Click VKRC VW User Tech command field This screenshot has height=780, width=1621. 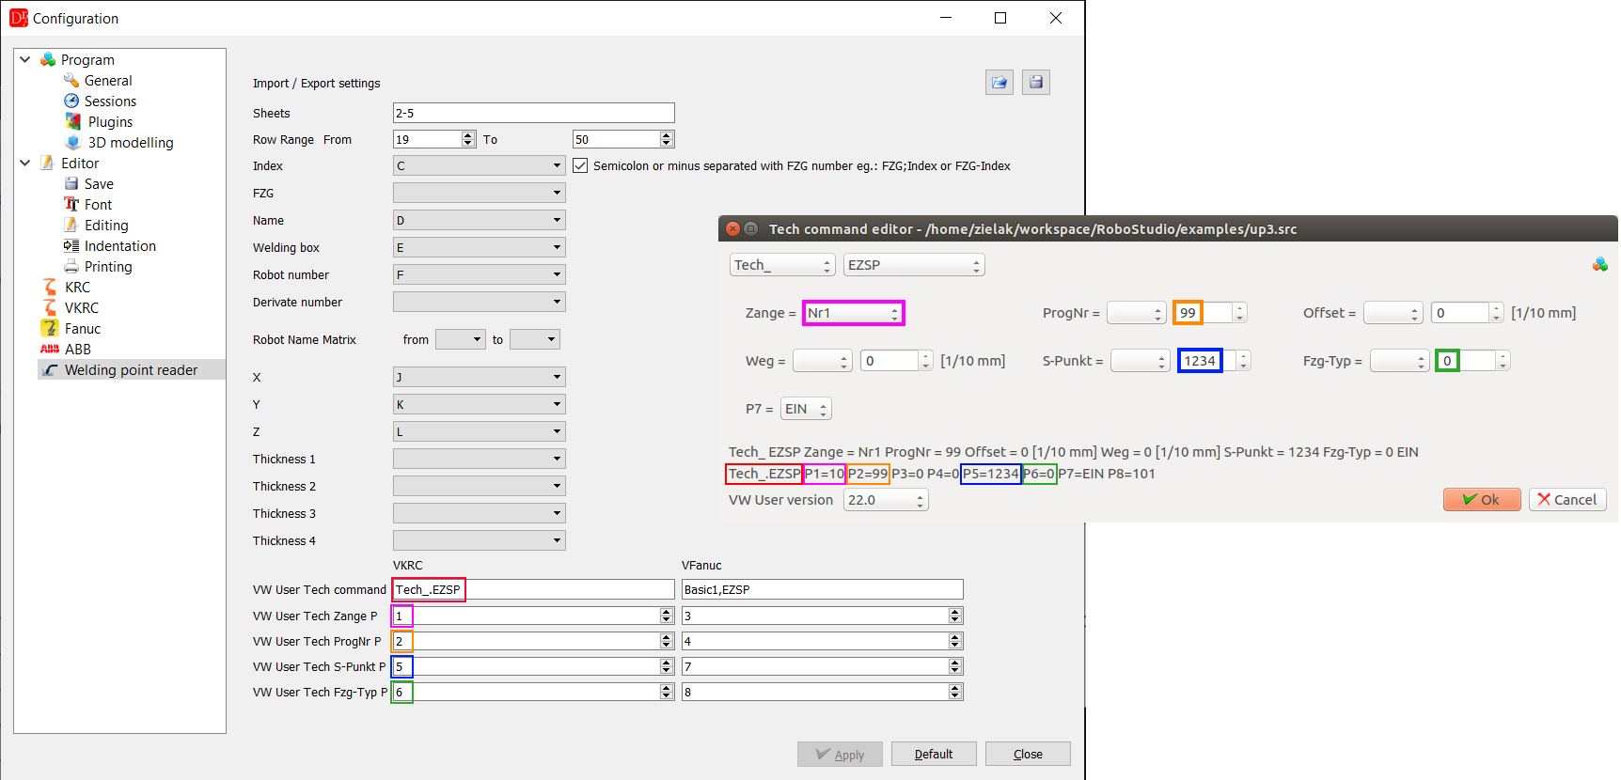(533, 589)
